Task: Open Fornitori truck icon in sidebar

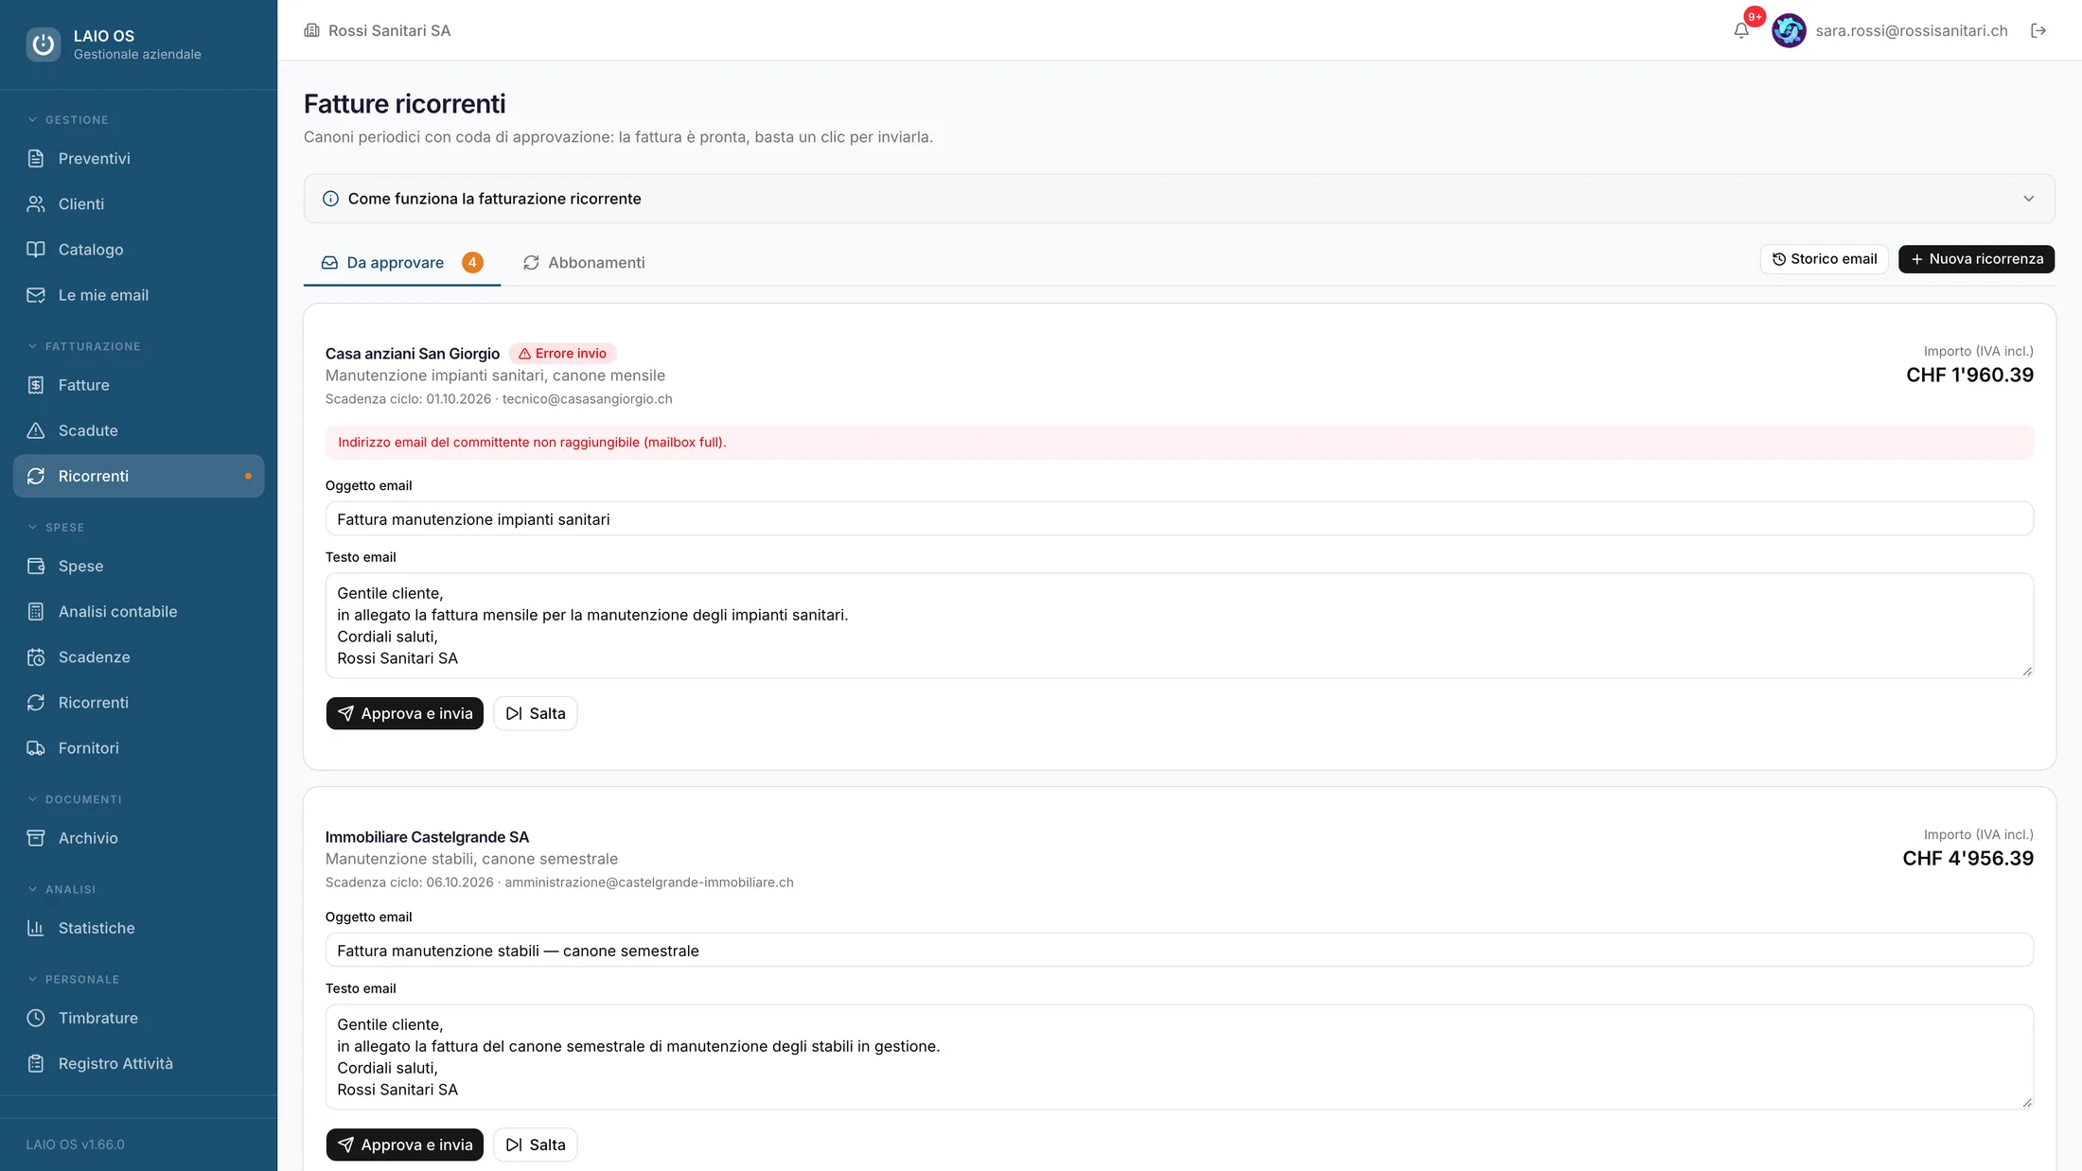Action: coord(36,748)
